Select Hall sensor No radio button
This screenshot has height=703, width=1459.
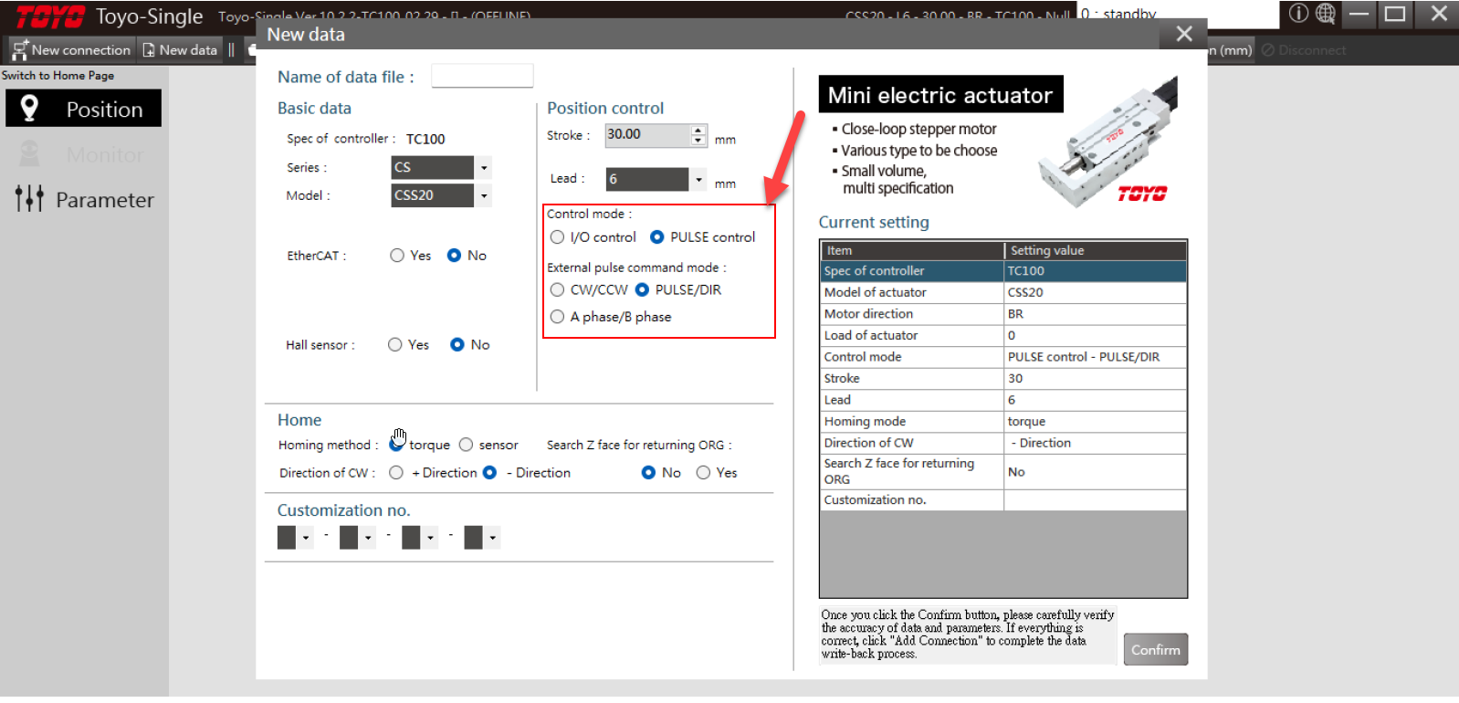(x=457, y=345)
